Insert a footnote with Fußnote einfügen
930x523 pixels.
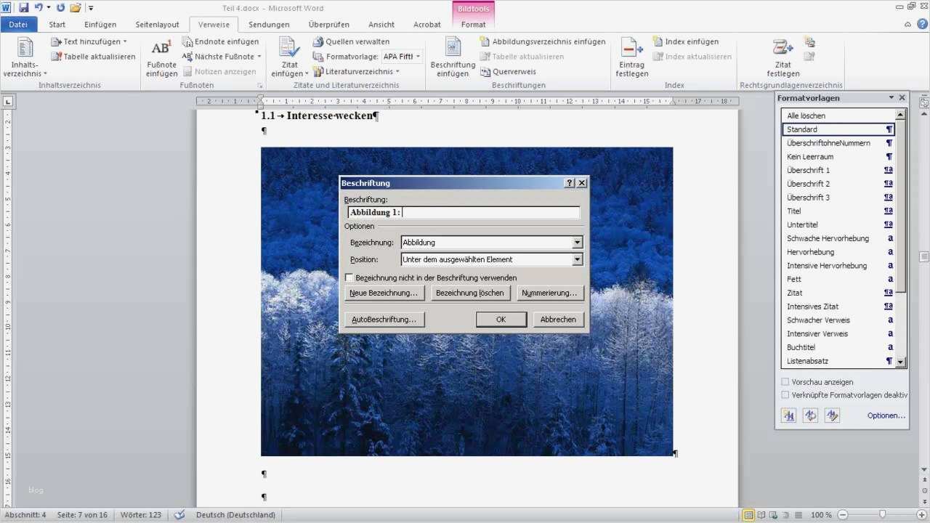click(x=161, y=57)
